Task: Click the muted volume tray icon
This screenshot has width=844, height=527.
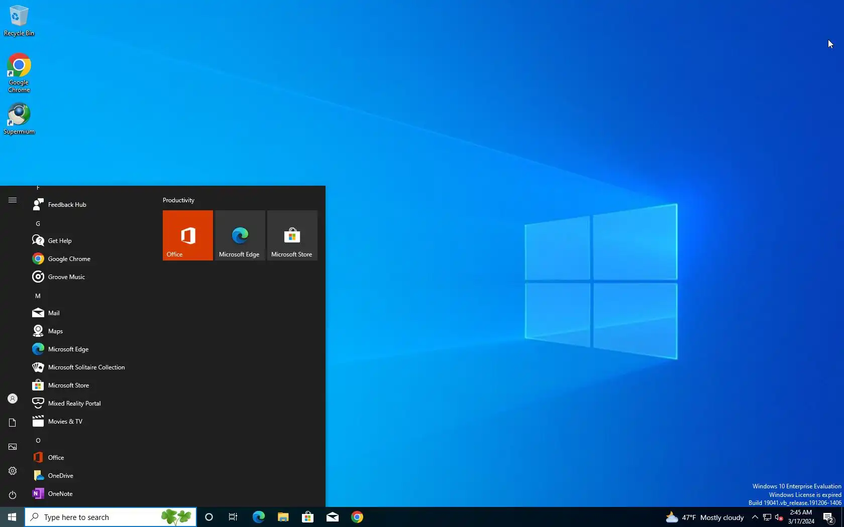Action: (x=779, y=517)
